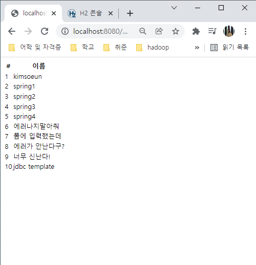Image resolution: width=256 pixels, height=265 pixels.
Task: Click the jdbc template entry
Action: 34,167
